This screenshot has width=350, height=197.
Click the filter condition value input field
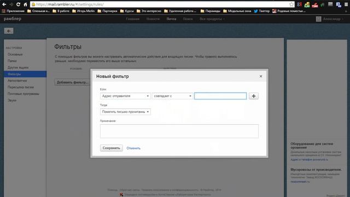[x=220, y=96]
